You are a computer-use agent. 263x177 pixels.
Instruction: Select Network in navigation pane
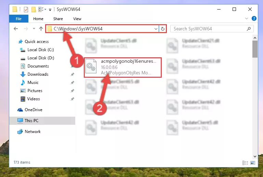[x=33, y=132]
